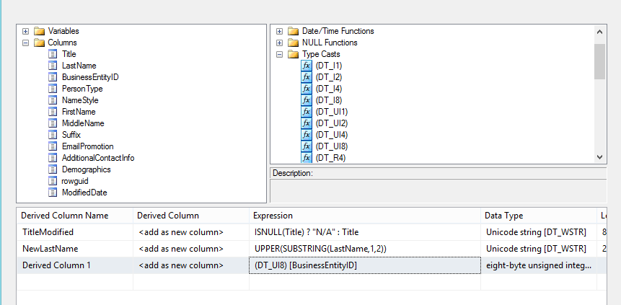This screenshot has height=305, width=621.
Task: Click scroll up arrow in functions pane
Action: click(599, 32)
